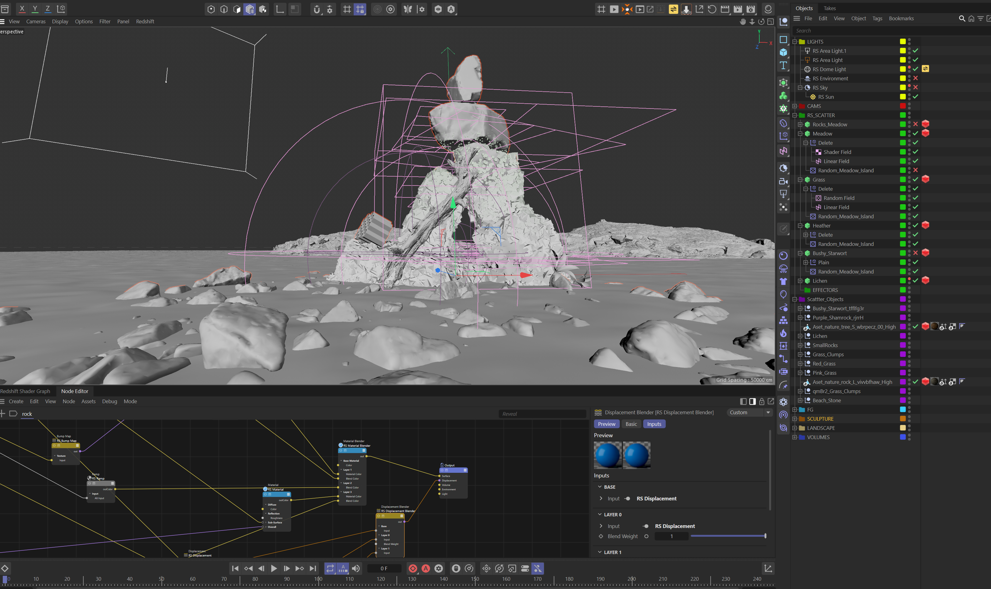Screen dimensions: 991x589
Task: Click the Render View play icon
Action: tap(614, 9)
